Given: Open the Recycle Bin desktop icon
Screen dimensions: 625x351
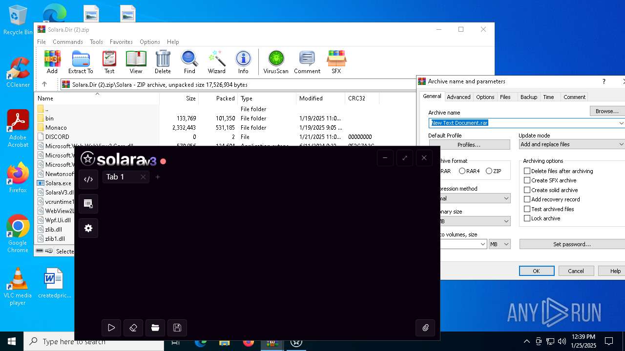Looking at the screenshot, I should click(x=18, y=20).
